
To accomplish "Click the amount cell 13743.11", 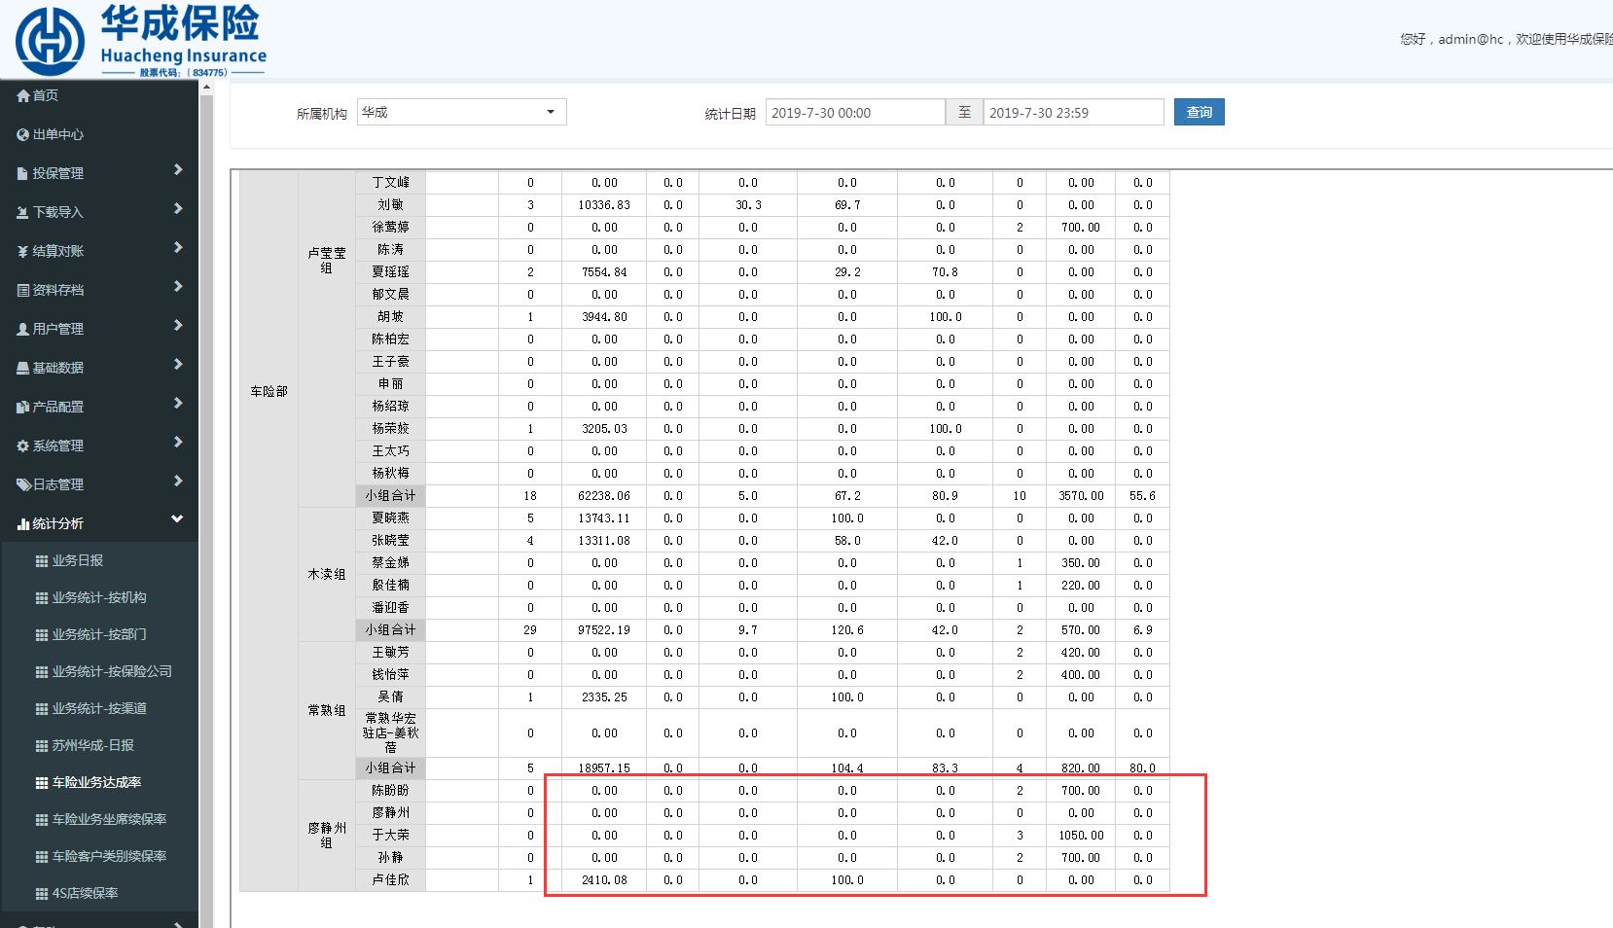I will coord(604,518).
